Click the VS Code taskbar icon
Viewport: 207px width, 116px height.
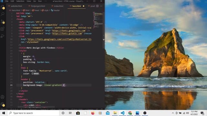point(123,113)
